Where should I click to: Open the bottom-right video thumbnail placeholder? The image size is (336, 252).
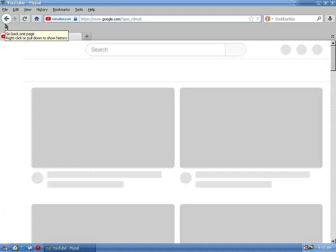(251, 224)
